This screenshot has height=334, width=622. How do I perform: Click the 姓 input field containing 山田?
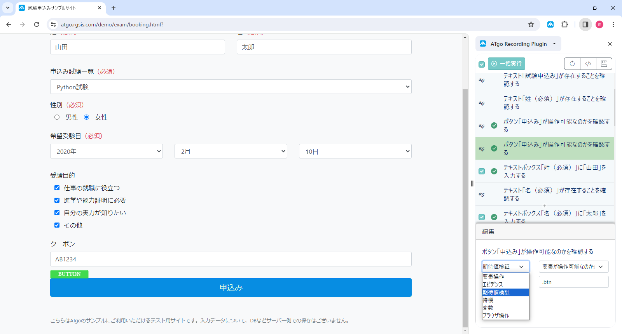(x=138, y=47)
